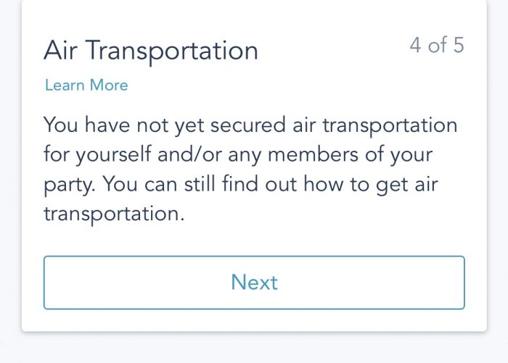The width and height of the screenshot is (508, 363).
Task: Click the number 4 in the counter
Action: pyautogui.click(x=415, y=46)
